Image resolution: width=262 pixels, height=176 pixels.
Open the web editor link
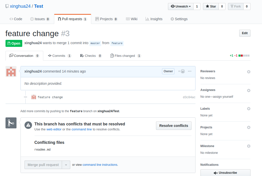54,129
